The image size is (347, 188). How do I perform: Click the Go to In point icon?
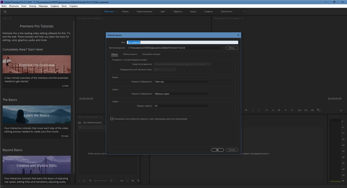point(267,110)
